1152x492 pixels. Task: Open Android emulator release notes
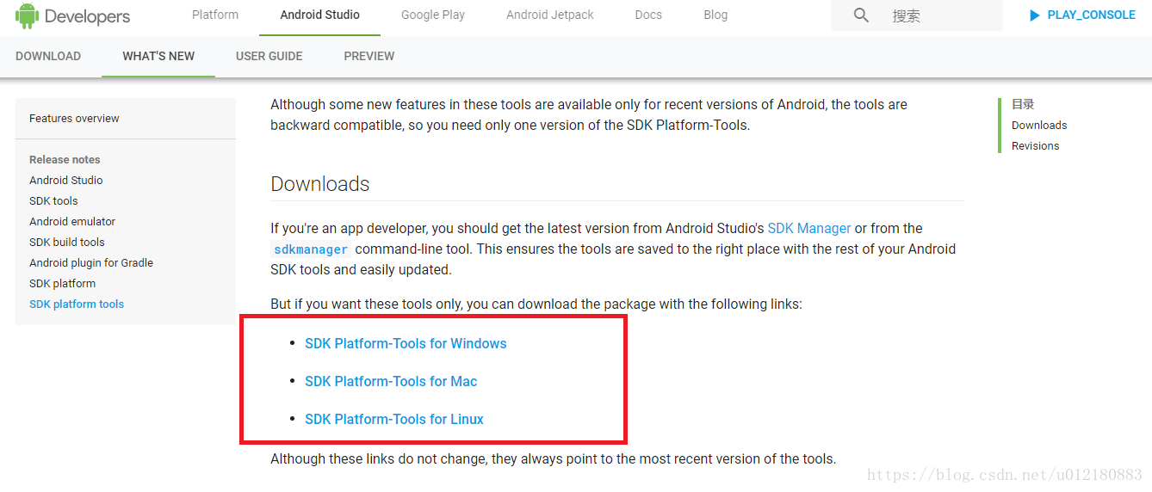tap(72, 221)
